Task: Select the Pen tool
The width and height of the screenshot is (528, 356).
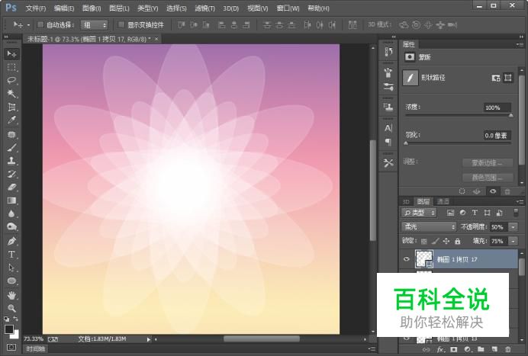Action: point(11,241)
